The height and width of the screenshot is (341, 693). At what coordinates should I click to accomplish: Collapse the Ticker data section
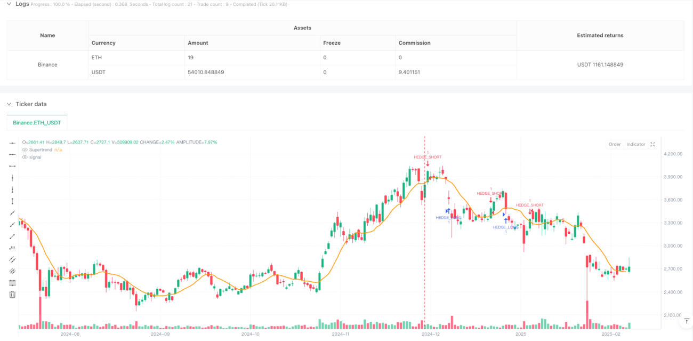[x=9, y=104]
